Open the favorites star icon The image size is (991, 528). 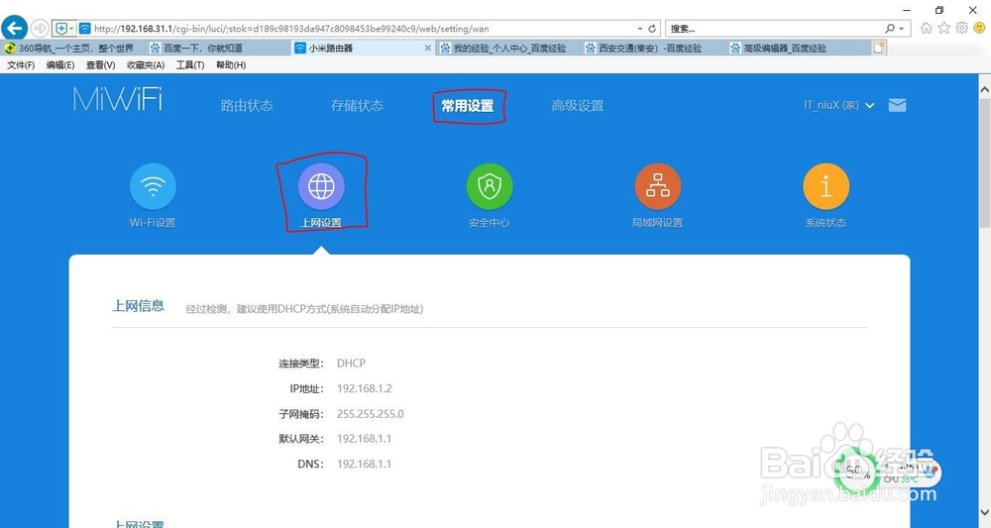pyautogui.click(x=944, y=28)
